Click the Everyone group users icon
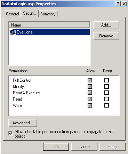The height and width of the screenshot is (154, 128). pos(13,32)
